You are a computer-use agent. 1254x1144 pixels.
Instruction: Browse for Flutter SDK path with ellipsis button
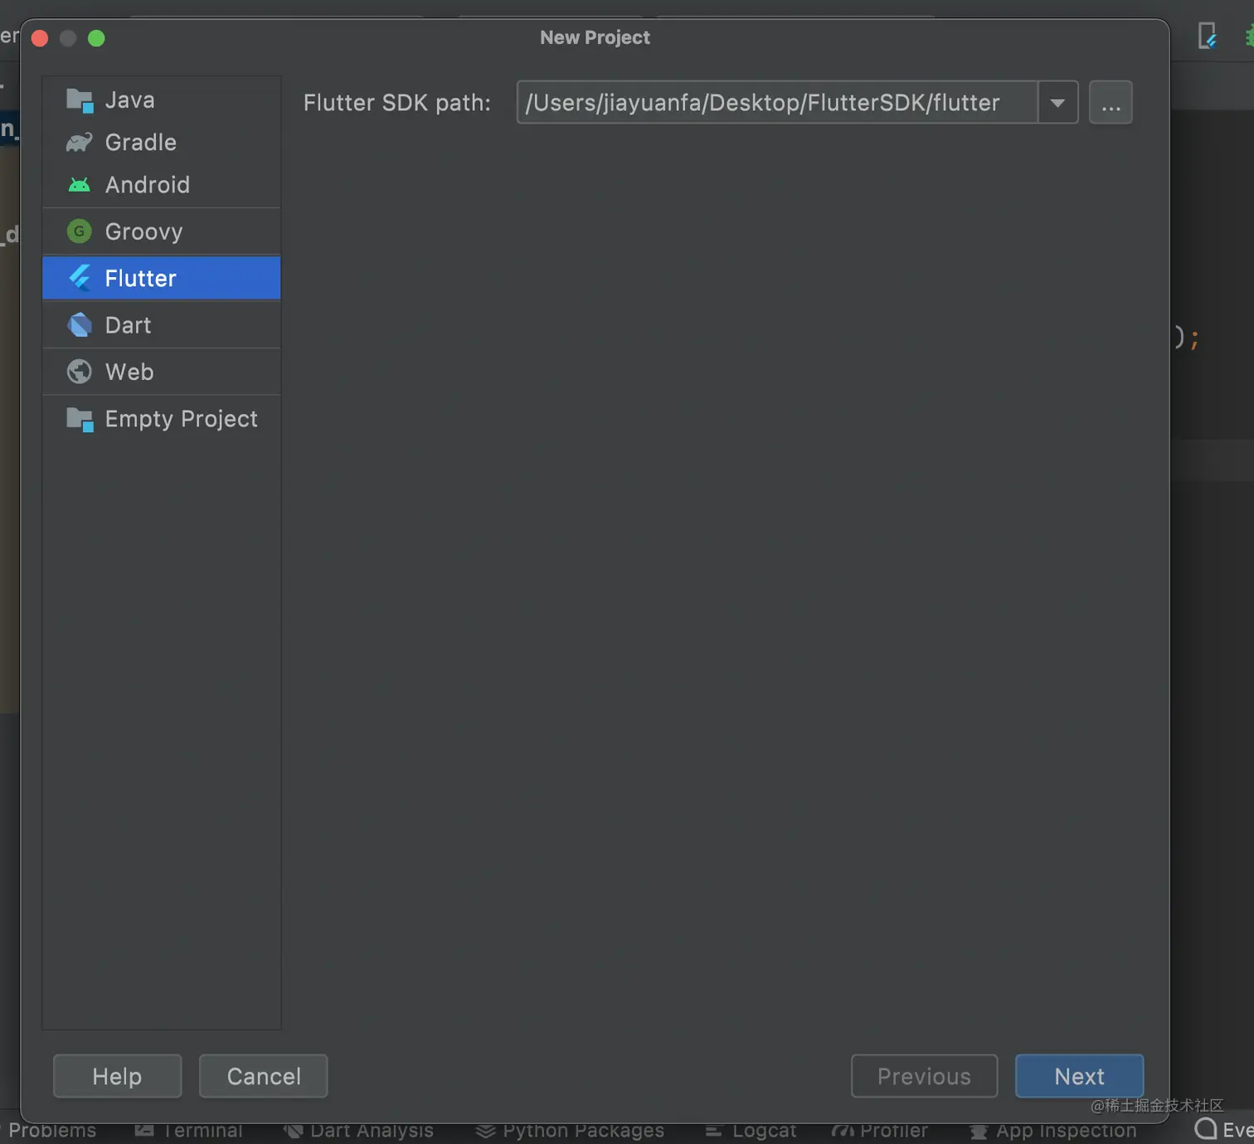point(1111,103)
